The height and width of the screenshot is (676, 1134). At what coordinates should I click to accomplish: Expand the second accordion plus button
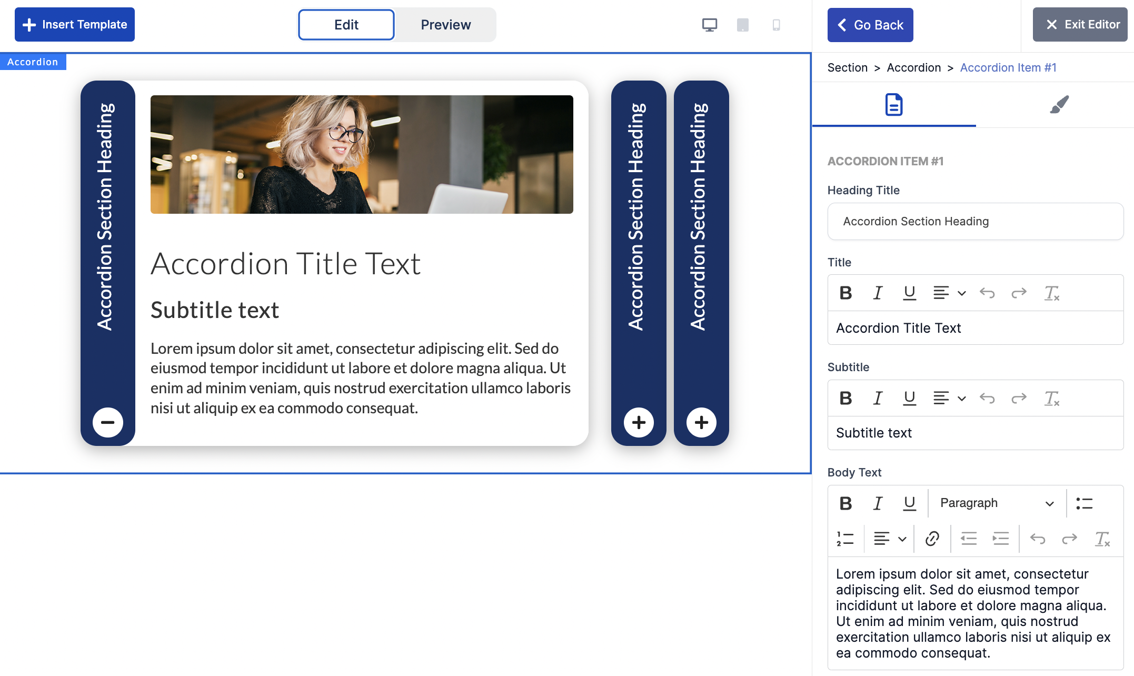click(x=639, y=422)
